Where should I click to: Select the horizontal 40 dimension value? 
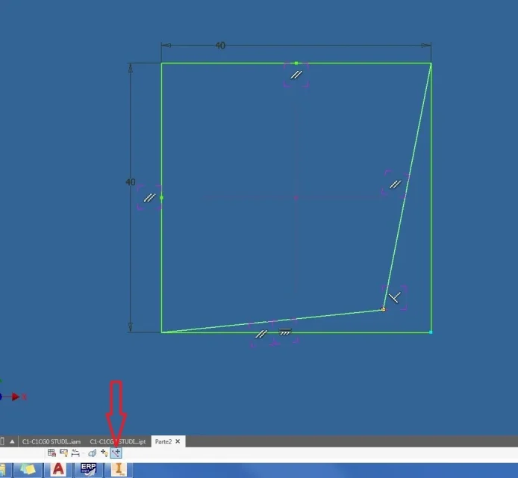[220, 46]
